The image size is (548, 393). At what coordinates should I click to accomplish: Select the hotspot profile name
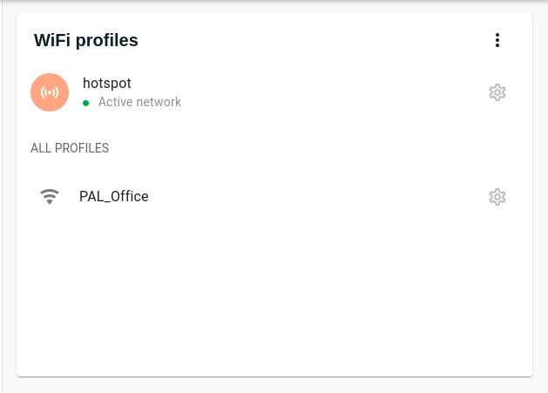pyautogui.click(x=106, y=84)
